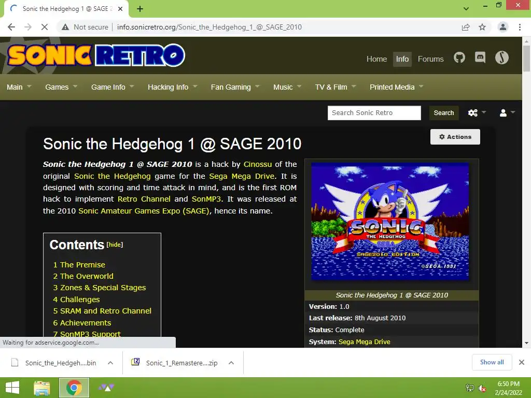Stop loading the page
Screen dimensions: 531x398
tap(45, 27)
